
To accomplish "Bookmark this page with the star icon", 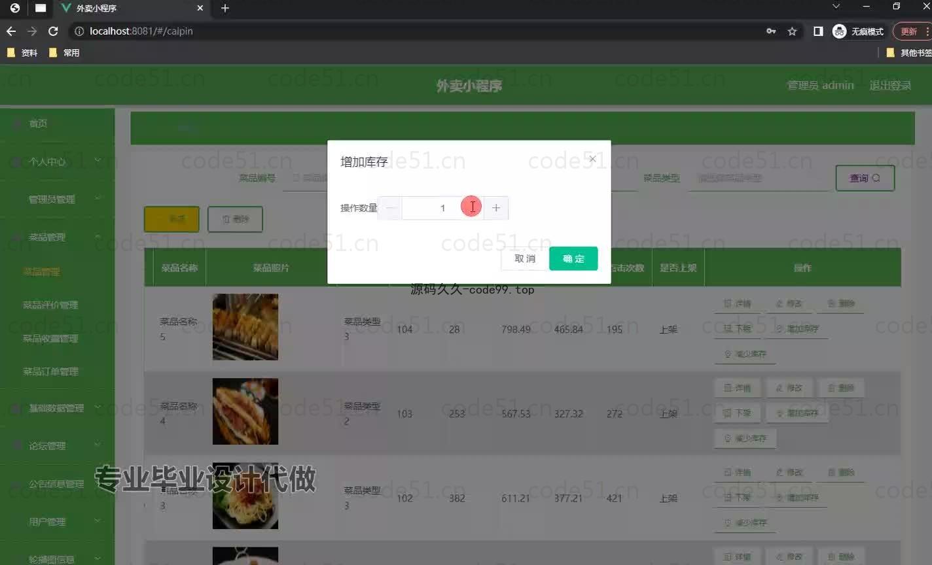I will pyautogui.click(x=792, y=31).
